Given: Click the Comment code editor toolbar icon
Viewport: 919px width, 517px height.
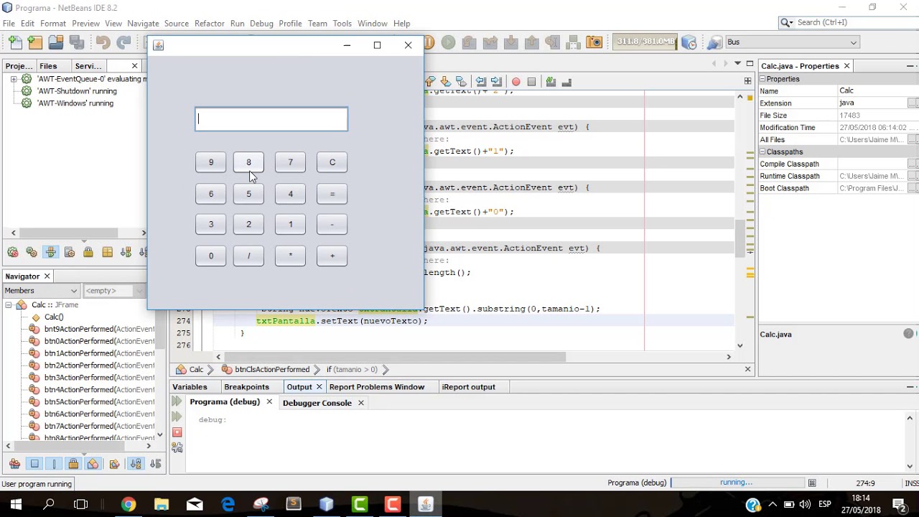Looking at the screenshot, I should (551, 82).
